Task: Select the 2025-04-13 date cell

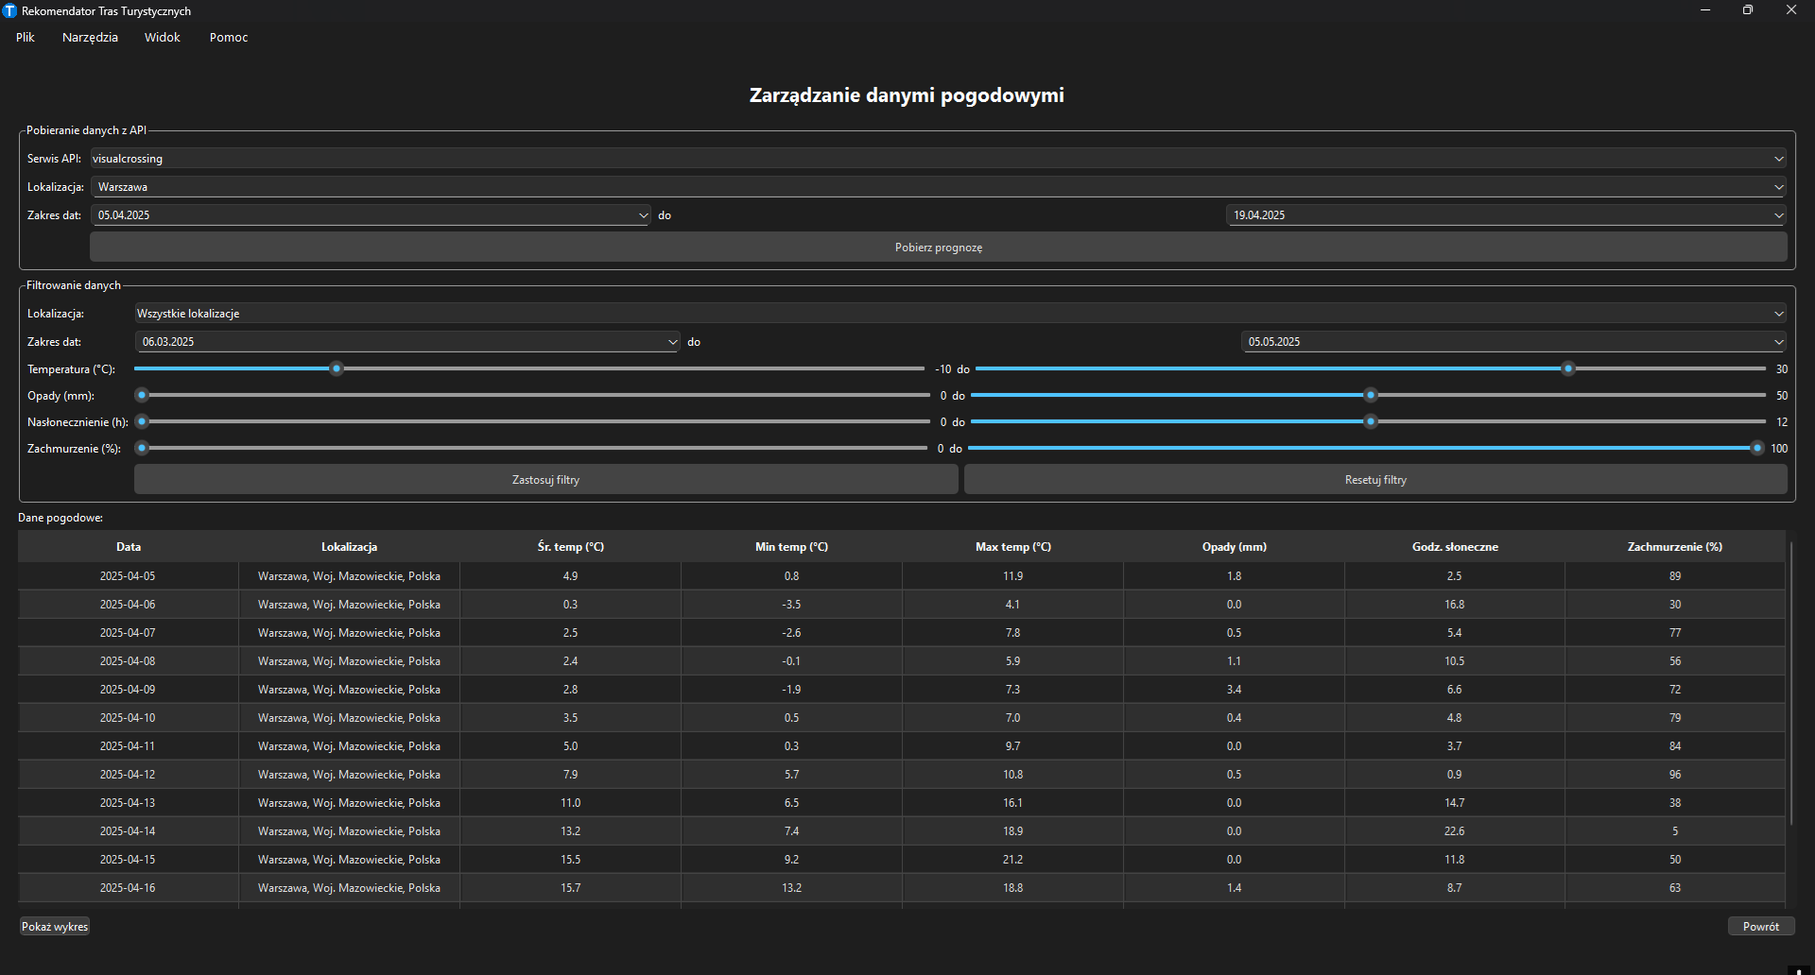Action: 128,803
